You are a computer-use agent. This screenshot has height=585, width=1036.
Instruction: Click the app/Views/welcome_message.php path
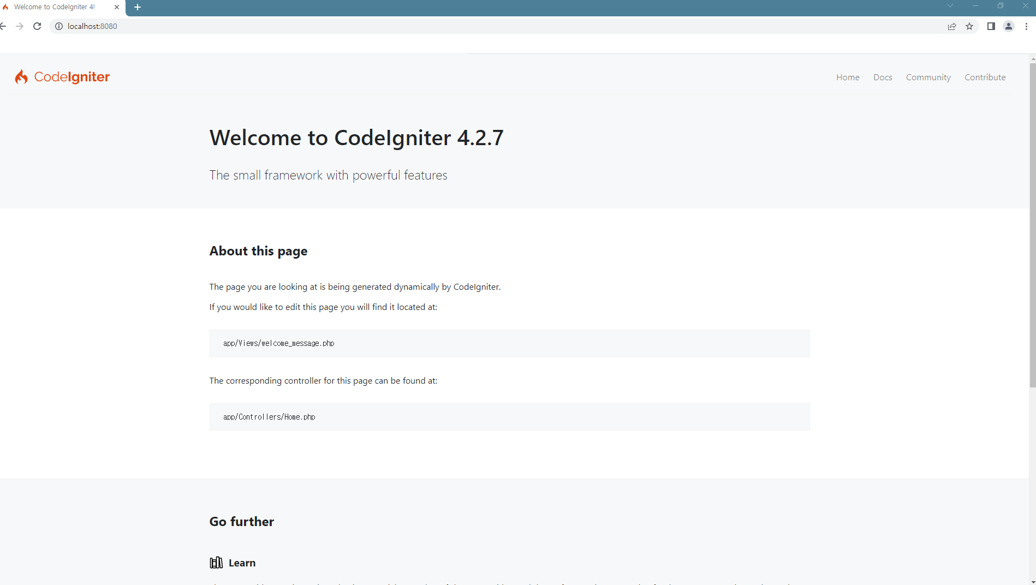[x=278, y=343]
